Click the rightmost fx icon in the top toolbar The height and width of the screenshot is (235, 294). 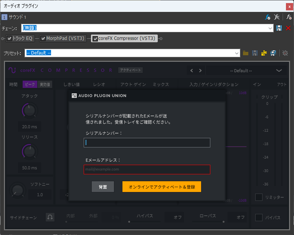(x=289, y=17)
